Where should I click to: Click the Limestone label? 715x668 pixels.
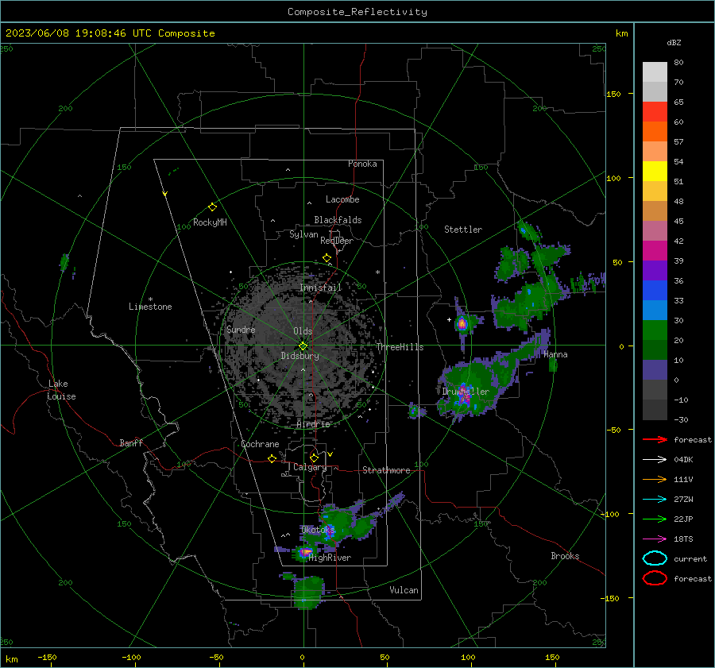(150, 307)
